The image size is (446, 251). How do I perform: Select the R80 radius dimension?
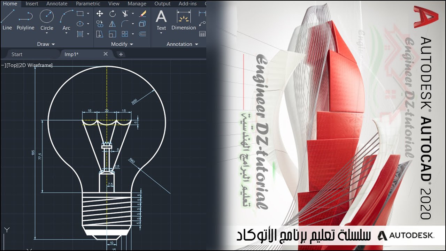[134, 102]
